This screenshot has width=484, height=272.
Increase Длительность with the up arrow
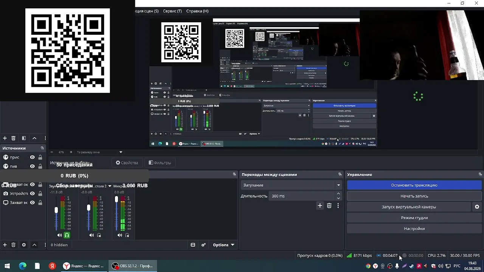(x=338, y=194)
